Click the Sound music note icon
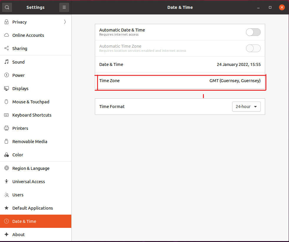289x242 pixels. click(x=6, y=62)
